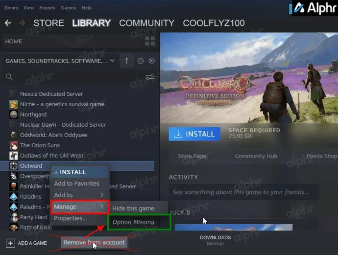Click the Party Hard game icon
Viewport: 338px width, 255px height.
click(x=14, y=217)
